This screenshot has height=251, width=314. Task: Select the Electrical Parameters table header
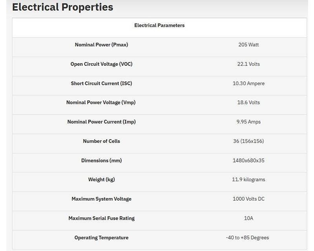pyautogui.click(x=159, y=25)
